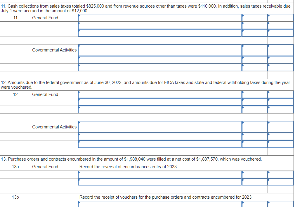Click the Governmental Activities label for transaction 11
This screenshot has width=295, height=208.
coord(54,50)
